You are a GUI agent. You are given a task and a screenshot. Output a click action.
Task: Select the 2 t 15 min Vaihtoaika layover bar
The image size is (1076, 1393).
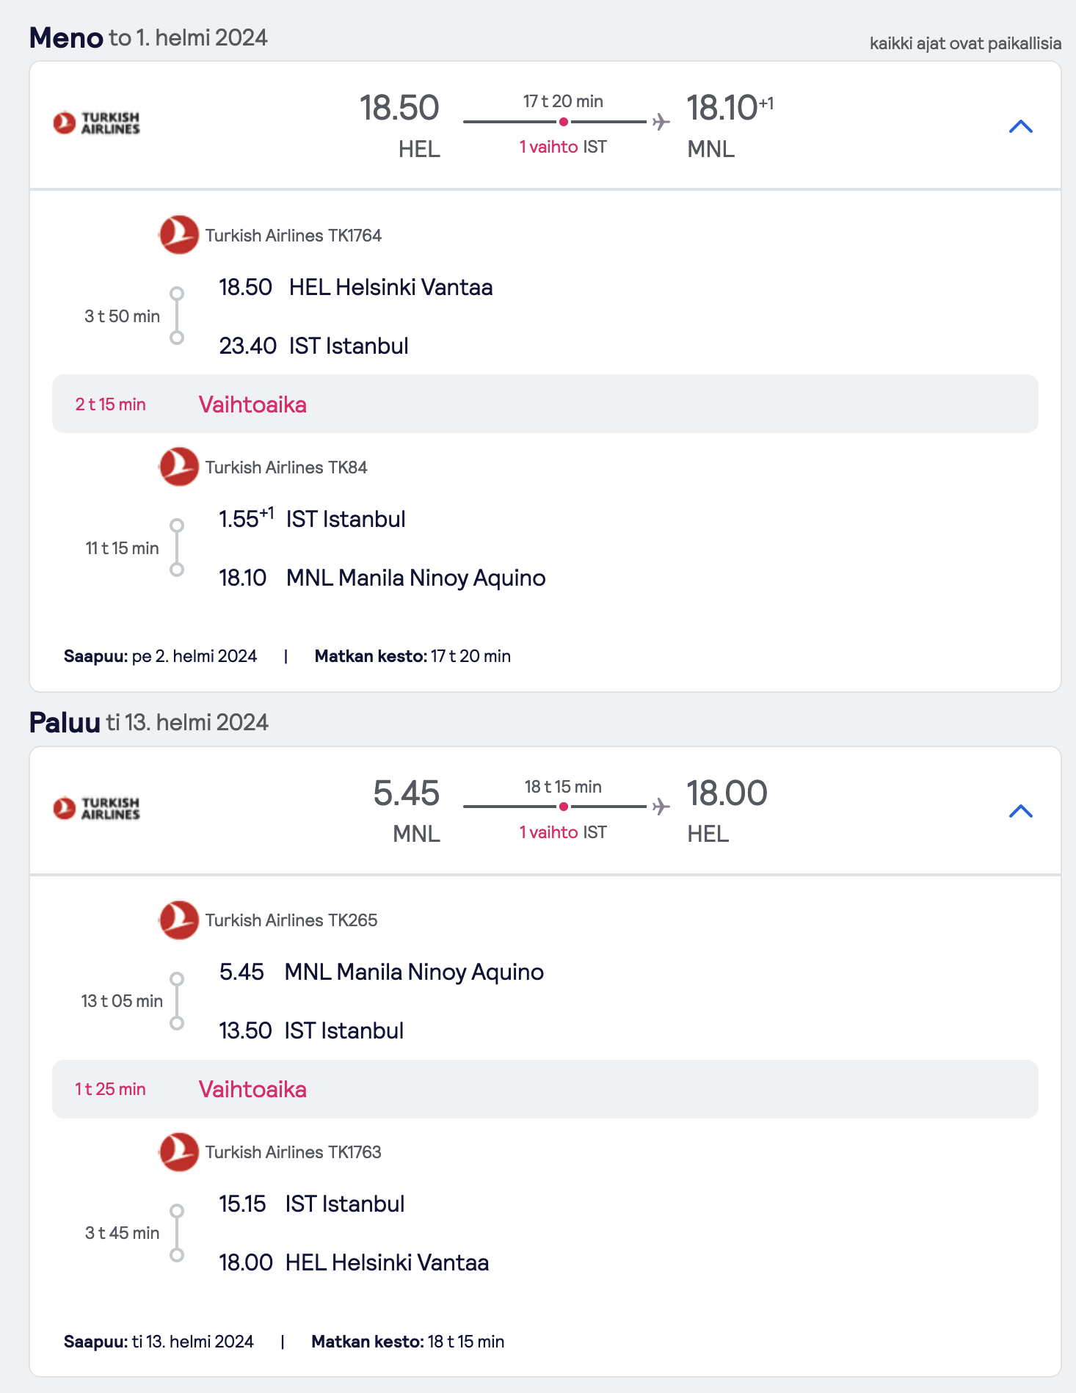pos(545,404)
